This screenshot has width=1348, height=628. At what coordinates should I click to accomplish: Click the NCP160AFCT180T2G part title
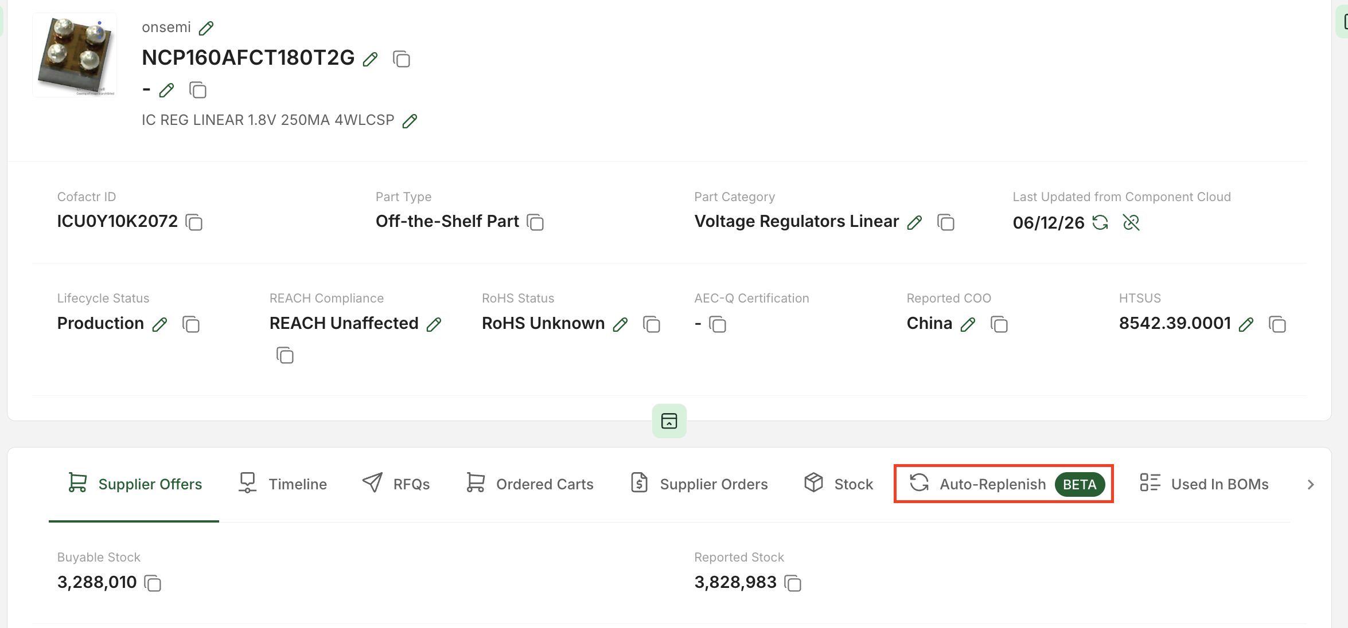point(248,58)
